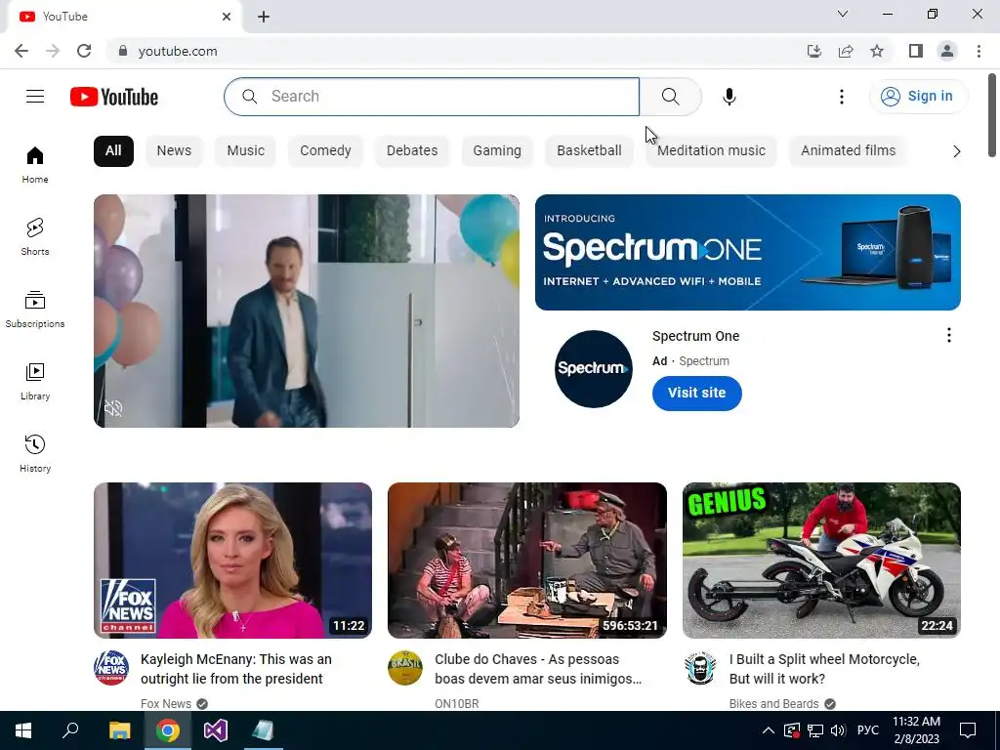The height and width of the screenshot is (750, 1000).
Task: Click the page vertical scrollbar
Action: (992, 115)
